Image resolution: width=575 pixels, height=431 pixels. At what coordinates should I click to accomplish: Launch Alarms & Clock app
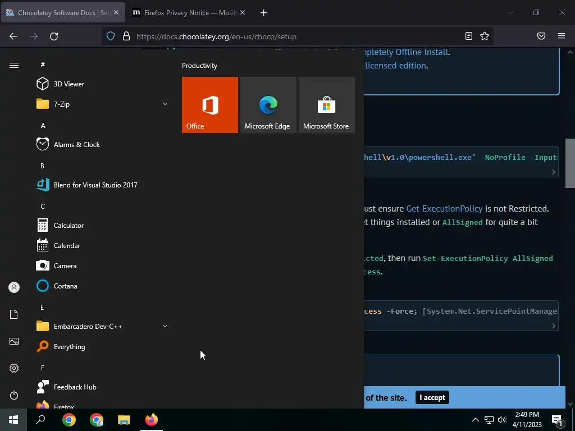coord(103,144)
